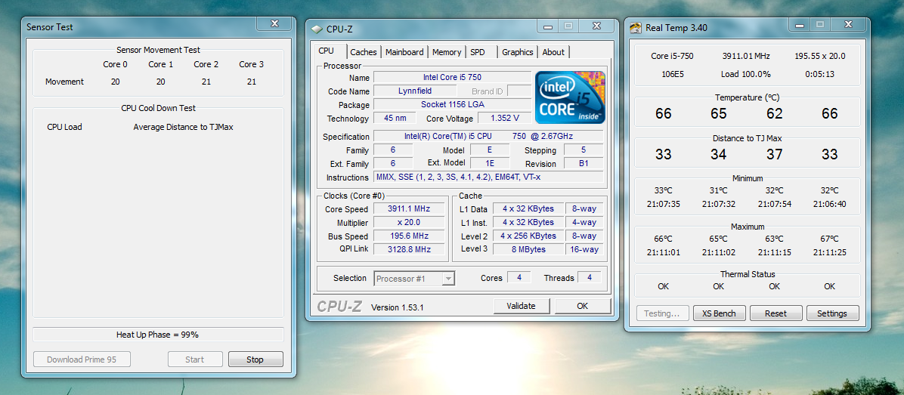Minimize the CPU-Z window
Screen dimensions: 904x395
click(548, 26)
